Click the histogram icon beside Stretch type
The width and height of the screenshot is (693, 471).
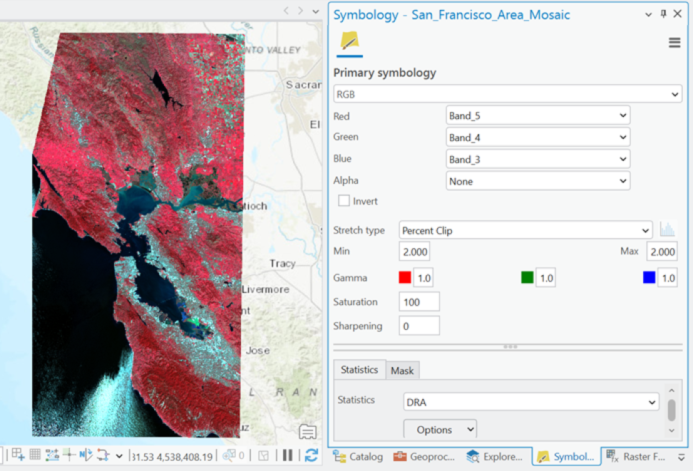click(x=667, y=229)
